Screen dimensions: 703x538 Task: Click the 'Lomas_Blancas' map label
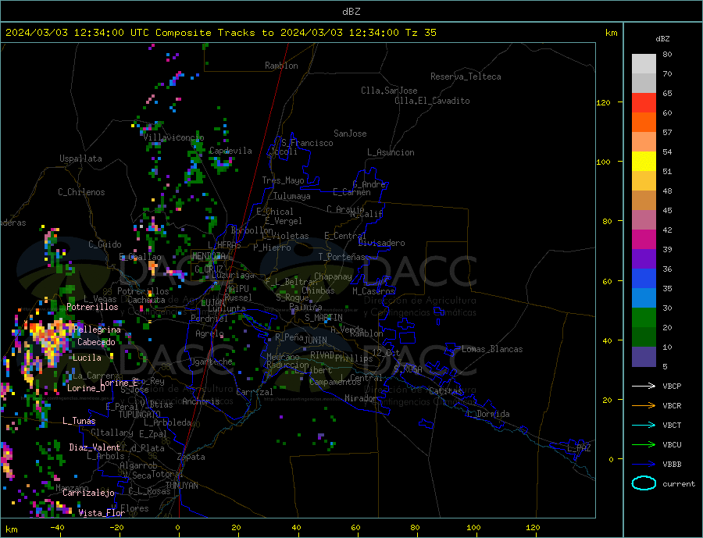pyautogui.click(x=492, y=349)
